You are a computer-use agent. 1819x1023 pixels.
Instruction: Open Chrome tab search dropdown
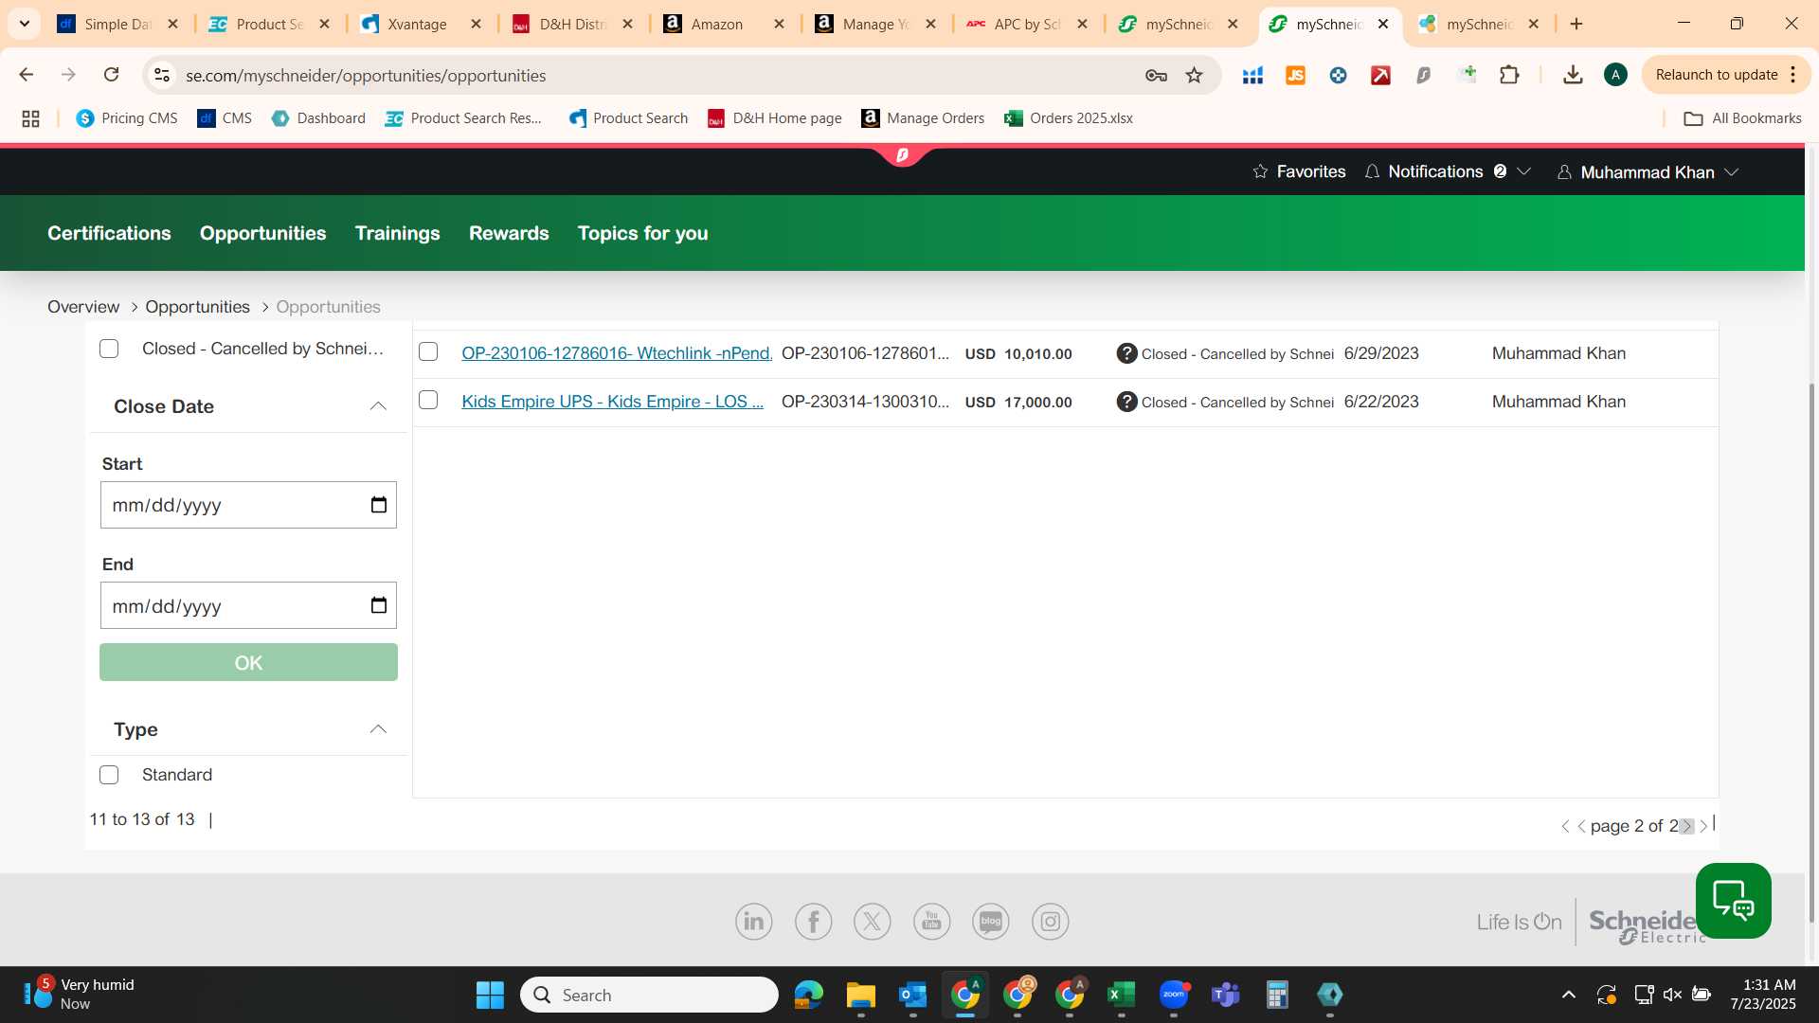coord(25,24)
